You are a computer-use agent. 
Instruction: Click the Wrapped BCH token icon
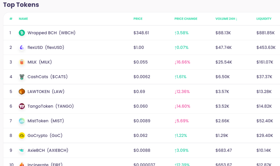click(22, 33)
